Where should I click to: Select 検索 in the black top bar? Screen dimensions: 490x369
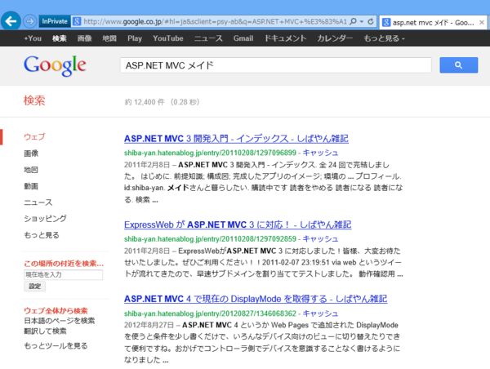(x=60, y=38)
